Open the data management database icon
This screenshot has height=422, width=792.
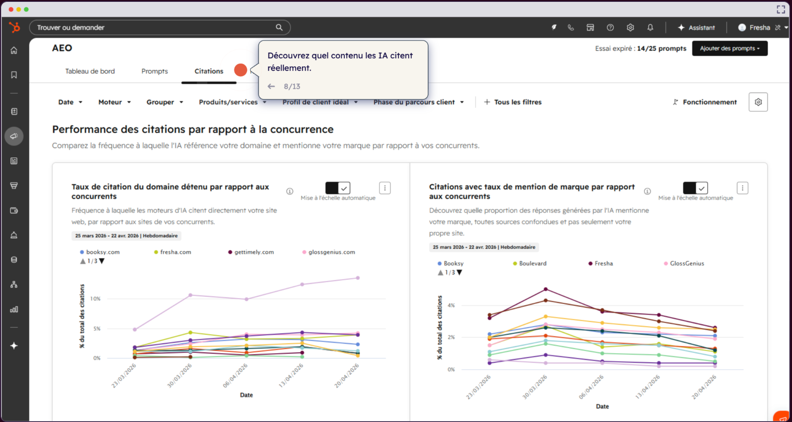(x=14, y=260)
